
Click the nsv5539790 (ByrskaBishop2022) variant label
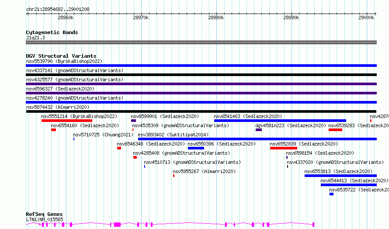point(64,61)
